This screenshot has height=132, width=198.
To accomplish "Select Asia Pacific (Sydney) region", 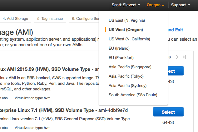I will tap(127, 86).
